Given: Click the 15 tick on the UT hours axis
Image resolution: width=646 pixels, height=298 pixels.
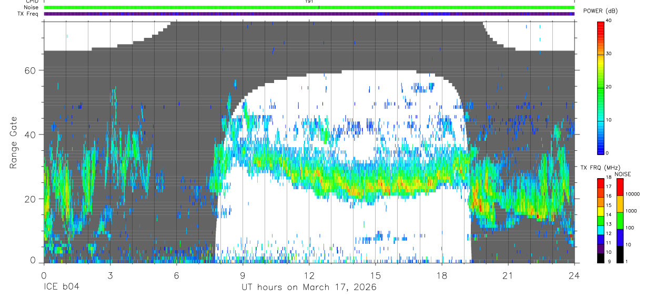Looking at the screenshot, I should pos(375,275).
